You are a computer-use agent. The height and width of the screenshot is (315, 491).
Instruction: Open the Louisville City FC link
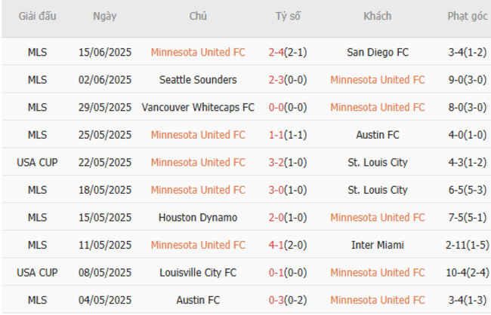pyautogui.click(x=198, y=272)
